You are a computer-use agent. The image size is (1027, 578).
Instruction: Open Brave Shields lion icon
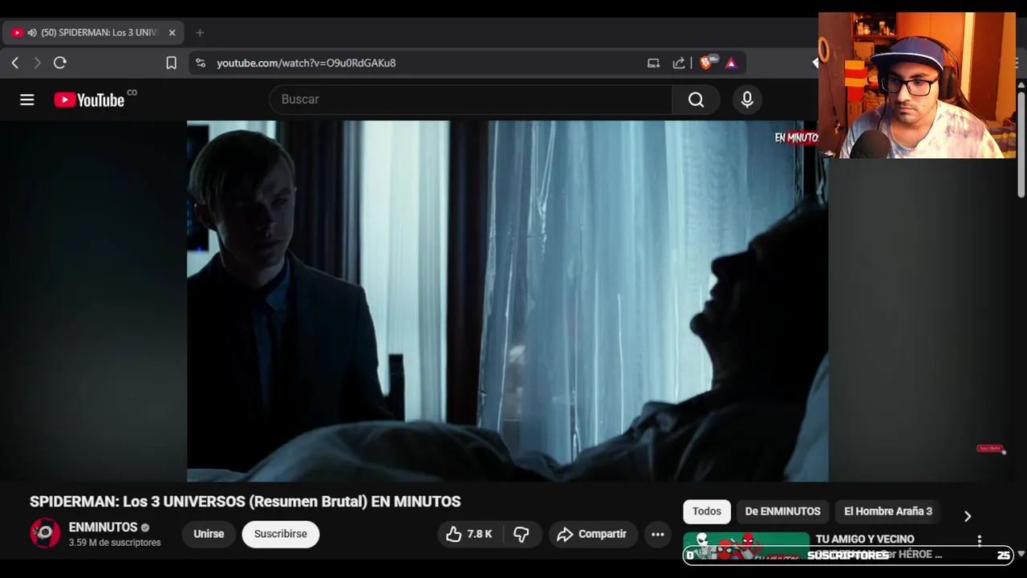[x=707, y=63]
